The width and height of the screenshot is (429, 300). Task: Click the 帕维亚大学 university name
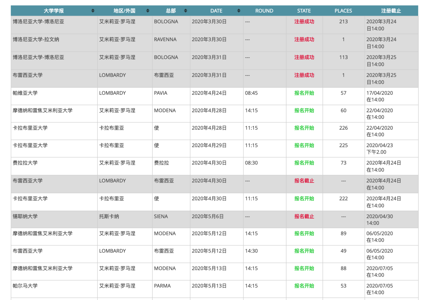pyautogui.click(x=25, y=93)
